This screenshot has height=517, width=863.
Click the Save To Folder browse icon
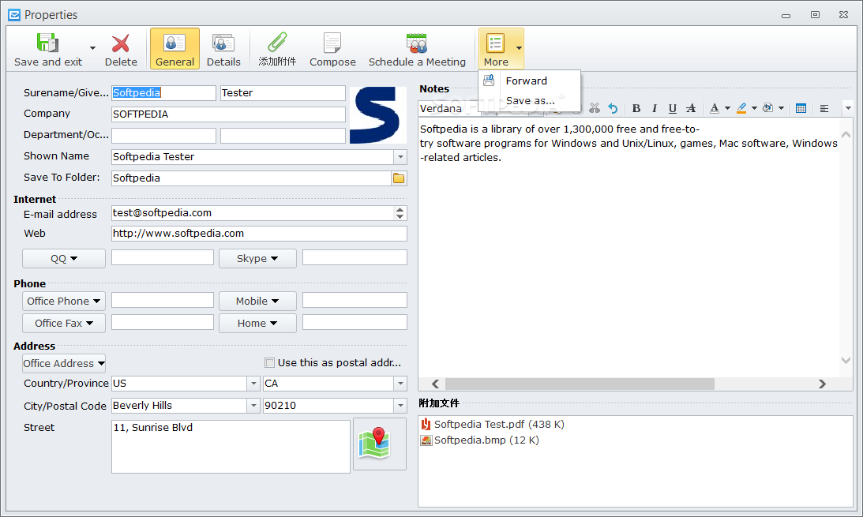(399, 178)
